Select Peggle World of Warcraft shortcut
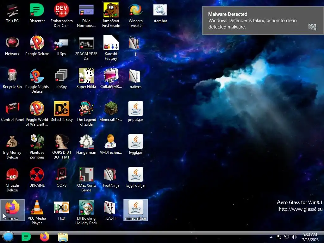The image size is (324, 243). [x=37, y=114]
